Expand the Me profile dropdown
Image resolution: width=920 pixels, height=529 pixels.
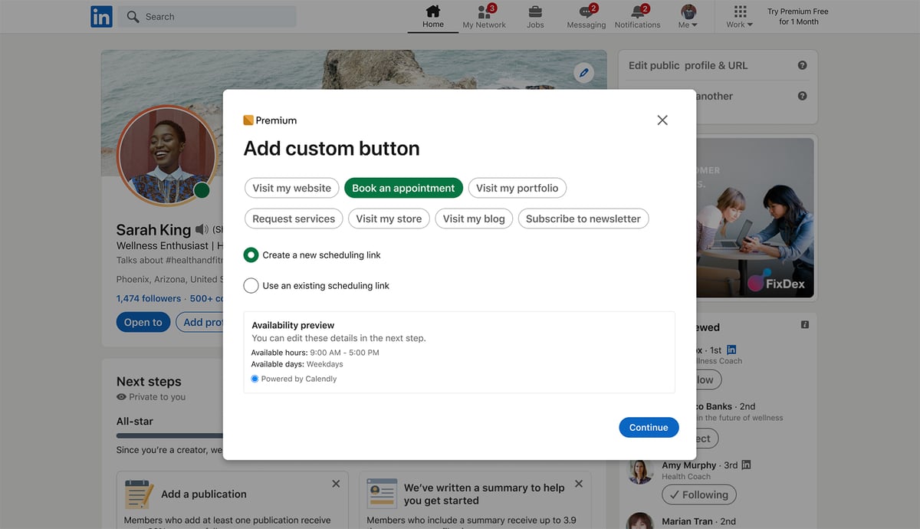(688, 16)
